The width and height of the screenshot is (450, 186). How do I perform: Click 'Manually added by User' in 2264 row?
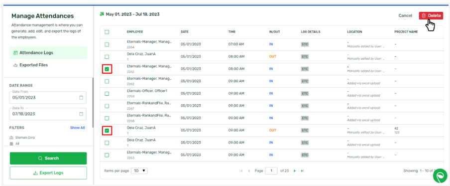coord(366,46)
